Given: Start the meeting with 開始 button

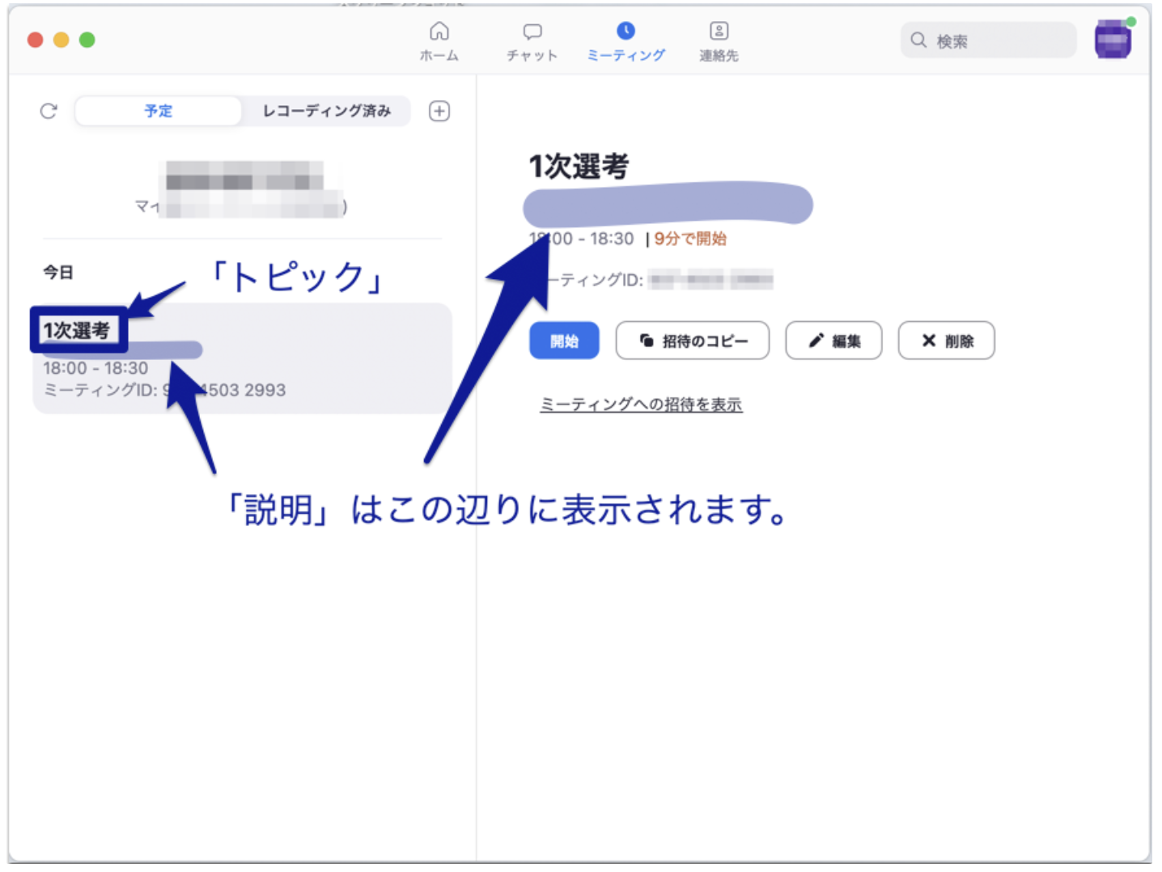Looking at the screenshot, I should pyautogui.click(x=564, y=341).
